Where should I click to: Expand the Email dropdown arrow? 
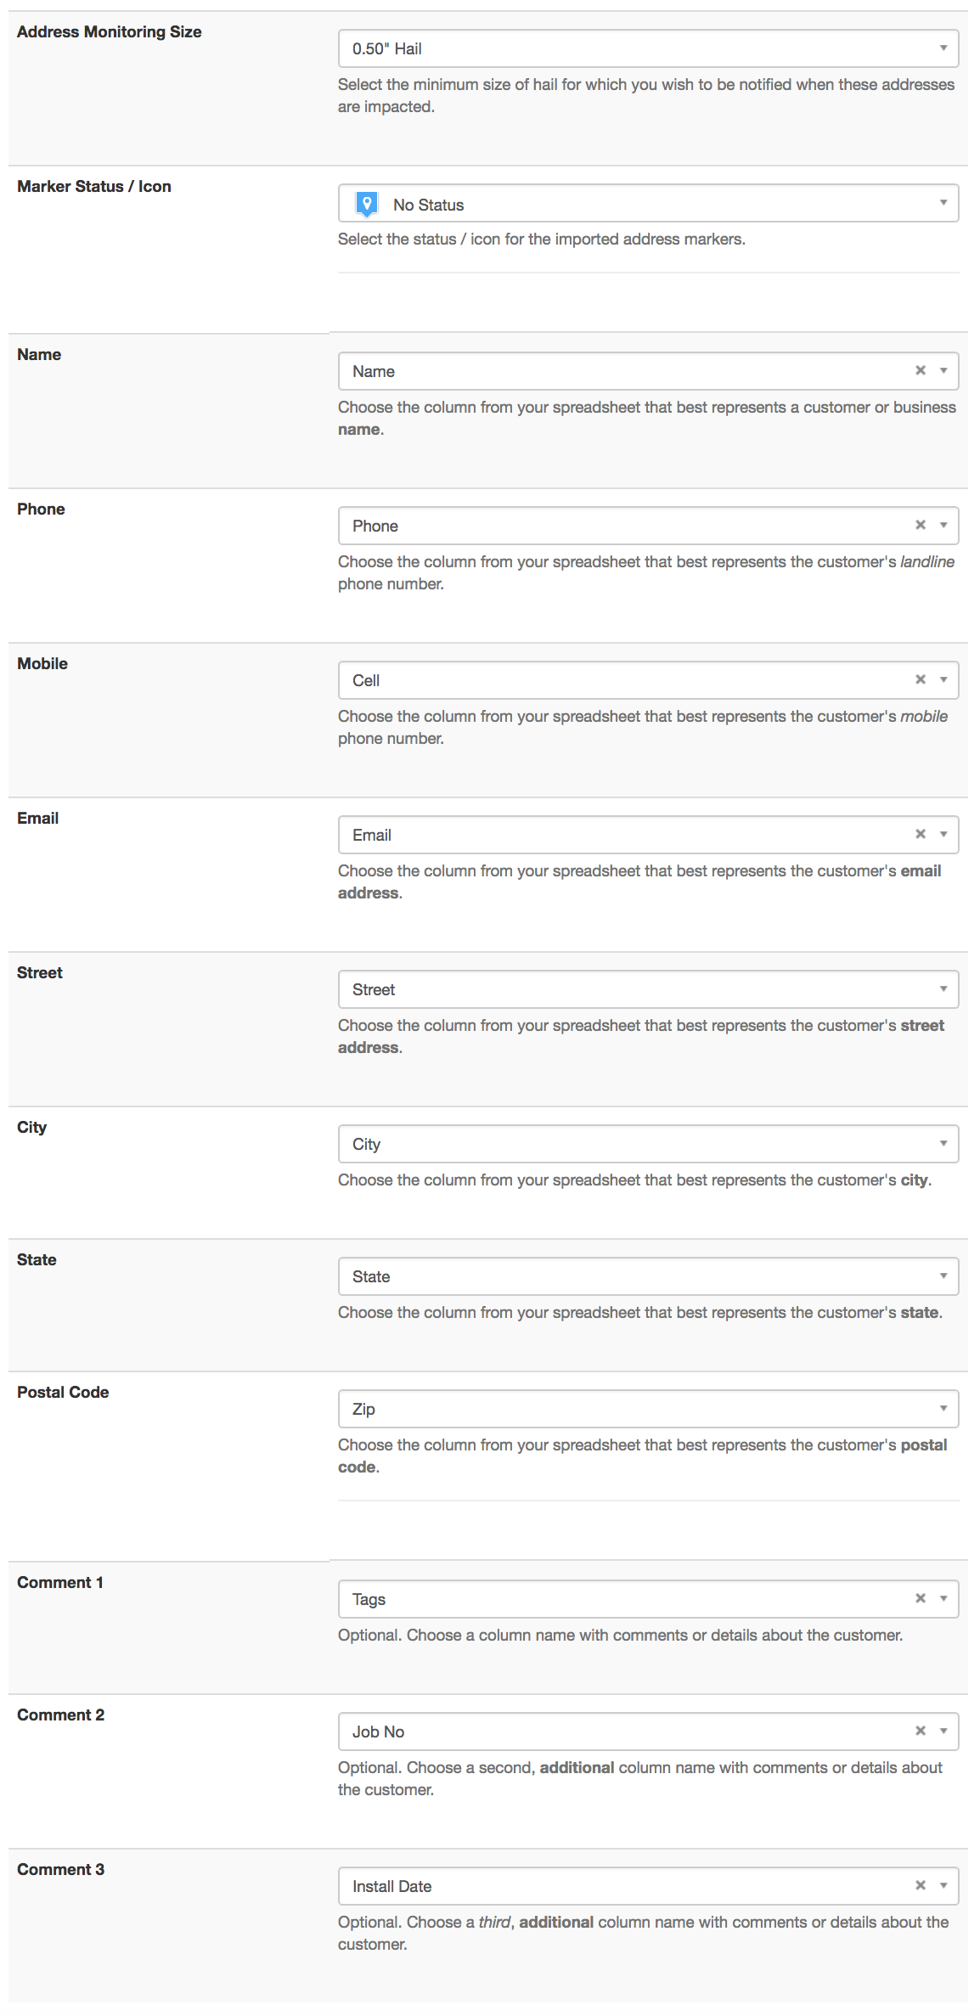pos(943,835)
